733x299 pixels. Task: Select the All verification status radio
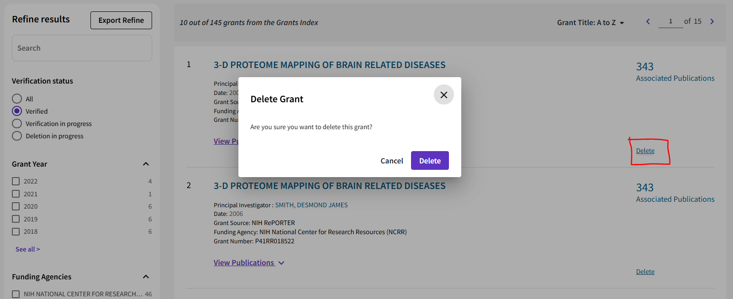pyautogui.click(x=17, y=99)
